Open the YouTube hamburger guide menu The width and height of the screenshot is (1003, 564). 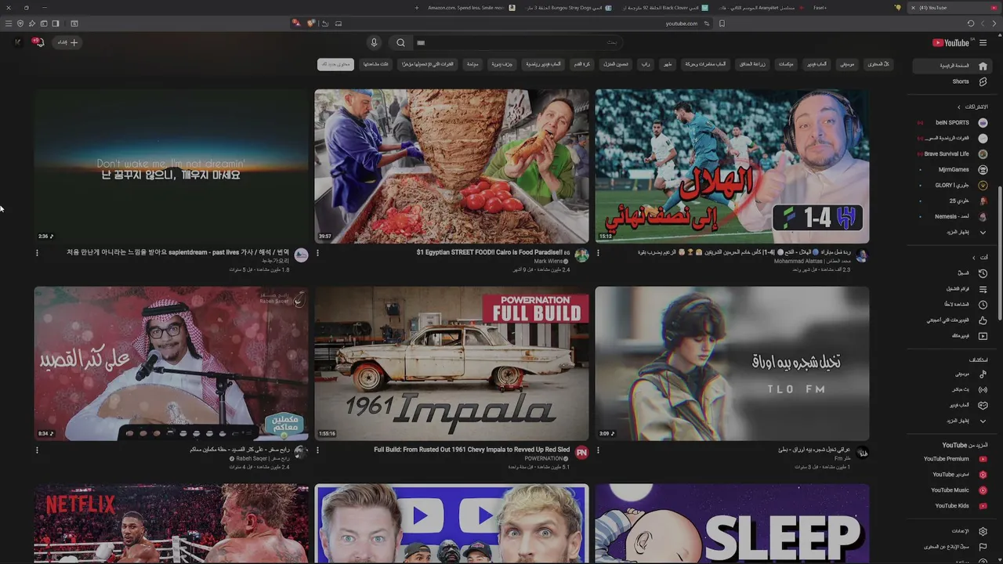pos(983,43)
